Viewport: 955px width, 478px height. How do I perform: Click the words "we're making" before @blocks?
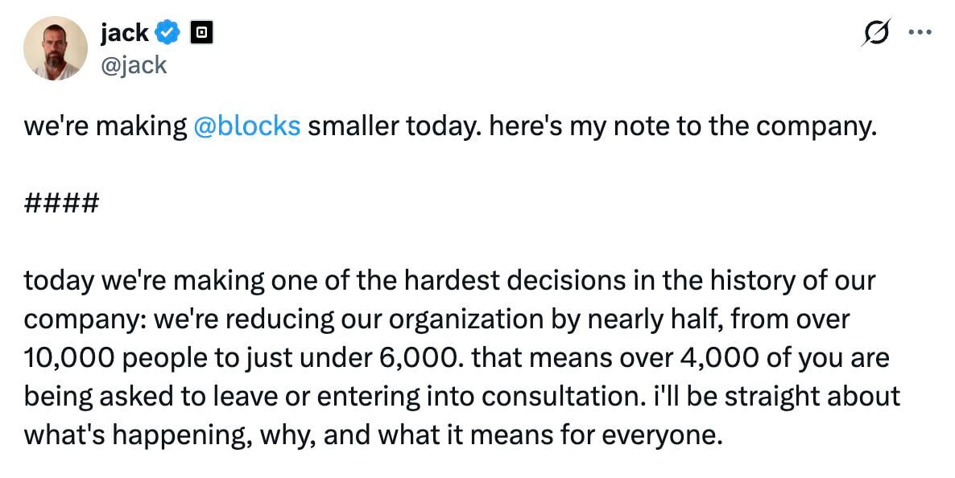[105, 127]
